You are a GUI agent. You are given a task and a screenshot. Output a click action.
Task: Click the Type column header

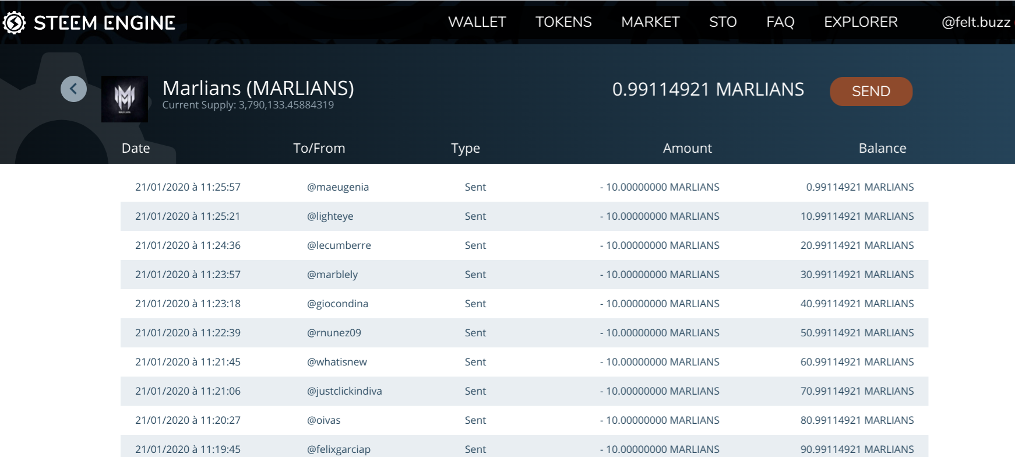coord(466,149)
